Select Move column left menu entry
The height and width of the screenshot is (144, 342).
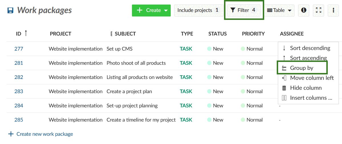(x=312, y=78)
